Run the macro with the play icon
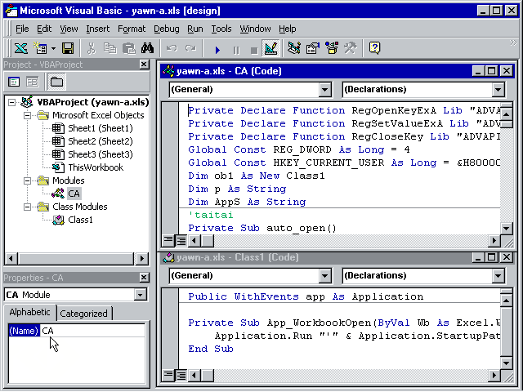This screenshot has width=523, height=392. click(x=217, y=50)
